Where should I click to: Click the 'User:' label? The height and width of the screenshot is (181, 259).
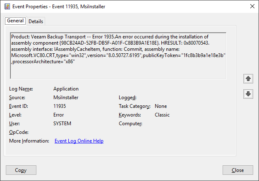[14, 124]
